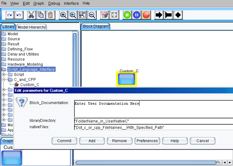Open the Defining_Flow library folder

(x=17, y=49)
